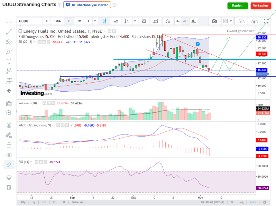
Task: Select the 1Std. interval
Action: pos(57,21)
